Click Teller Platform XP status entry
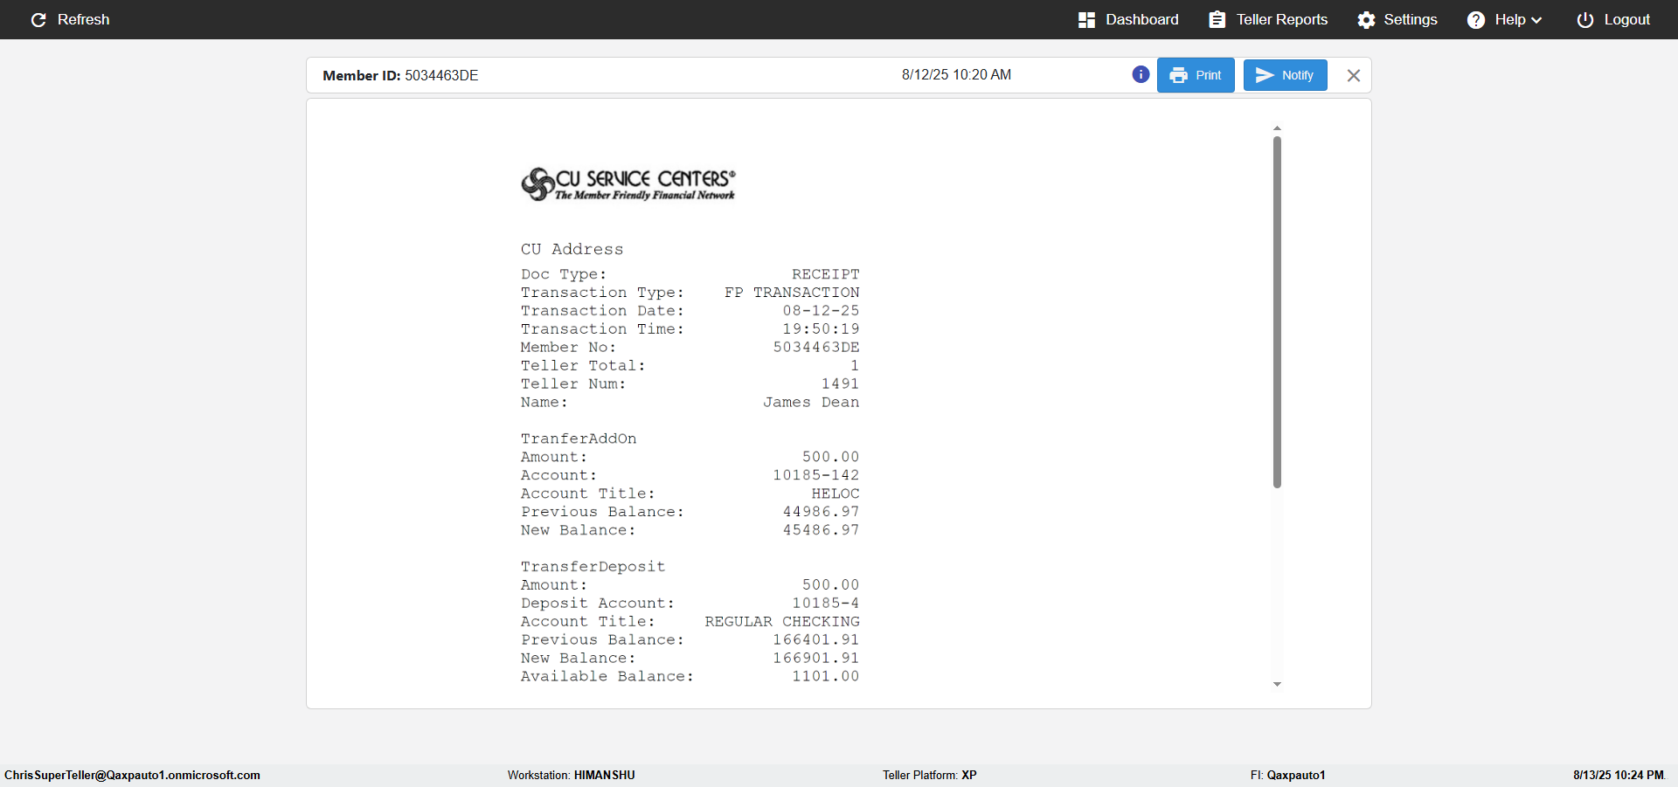1678x787 pixels. [930, 775]
